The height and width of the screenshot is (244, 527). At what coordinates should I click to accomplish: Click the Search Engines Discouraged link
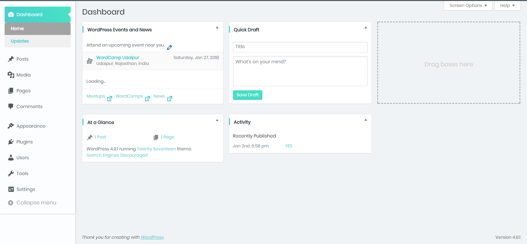[x=117, y=155]
